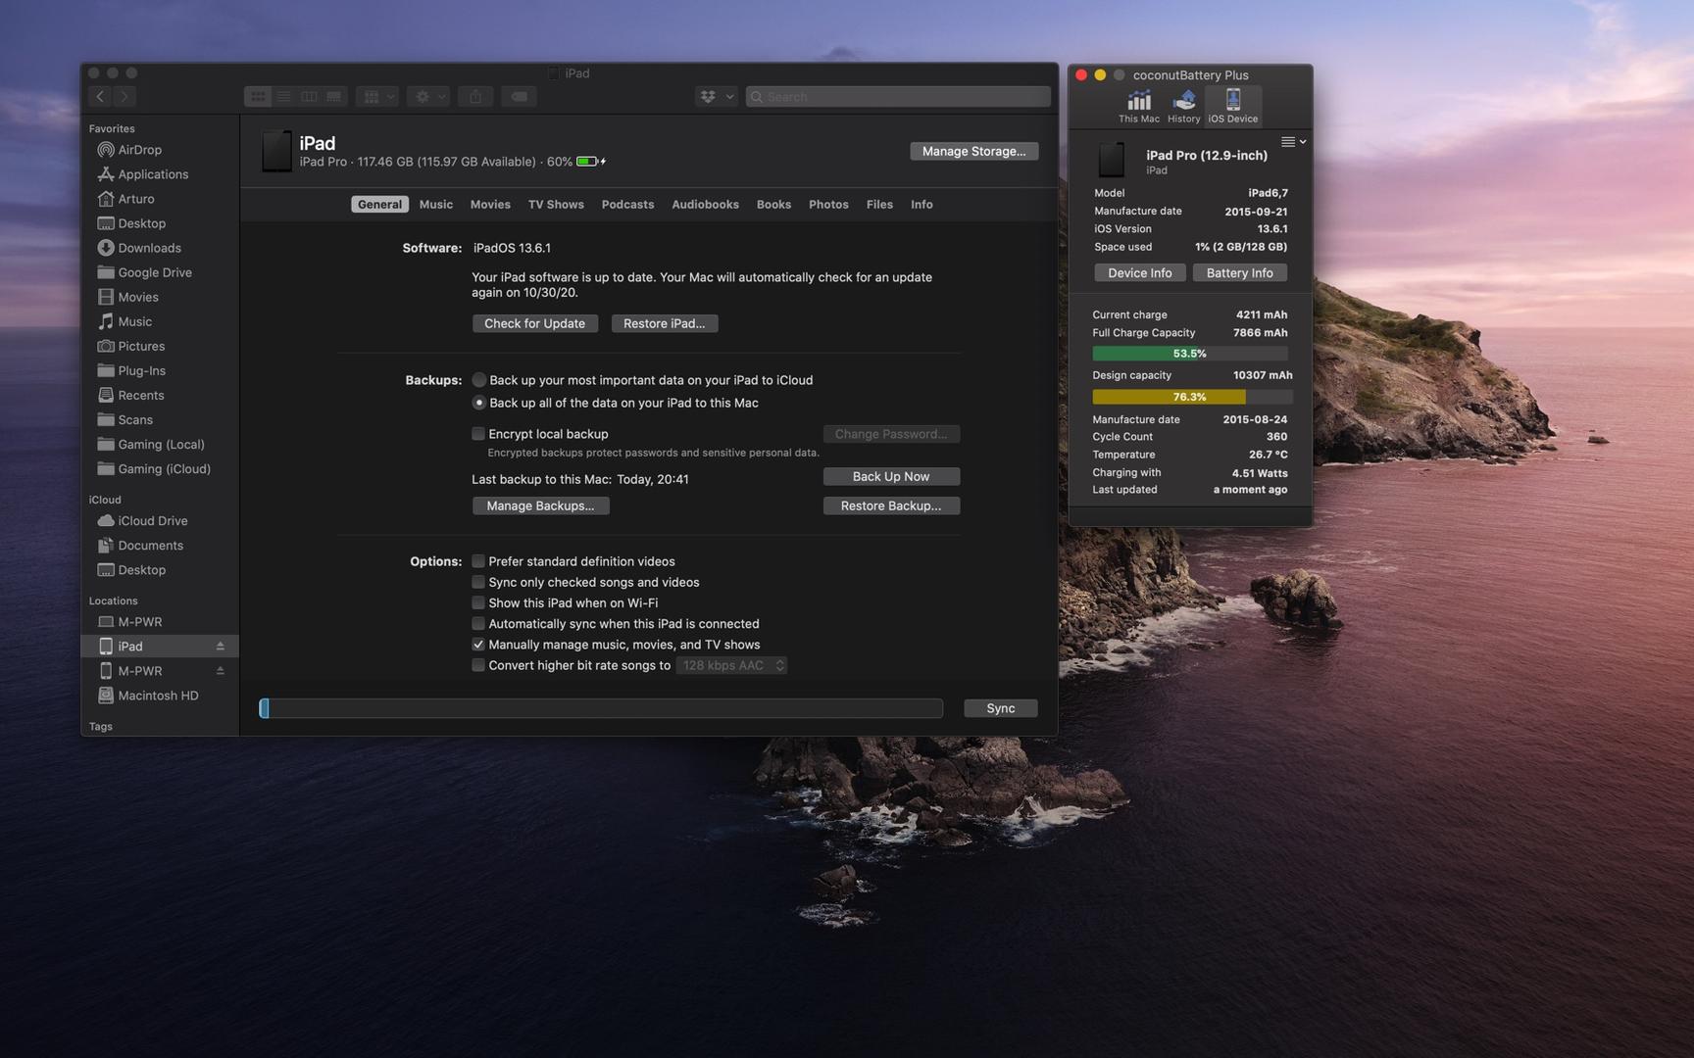Screen dimensions: 1694x1058
Task: Open the Dropbox toolbar menu
Action: click(717, 96)
